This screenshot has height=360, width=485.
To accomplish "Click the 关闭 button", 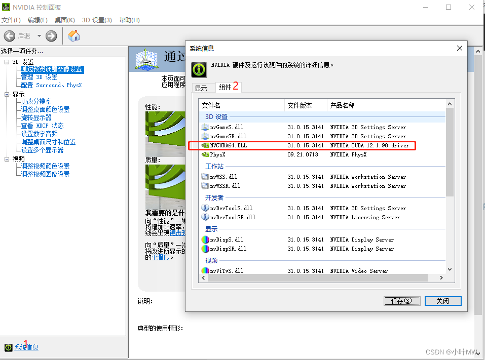I will point(443,301).
